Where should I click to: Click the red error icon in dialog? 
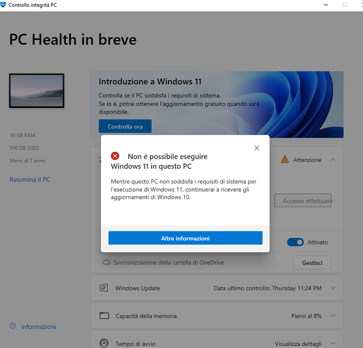click(x=115, y=156)
